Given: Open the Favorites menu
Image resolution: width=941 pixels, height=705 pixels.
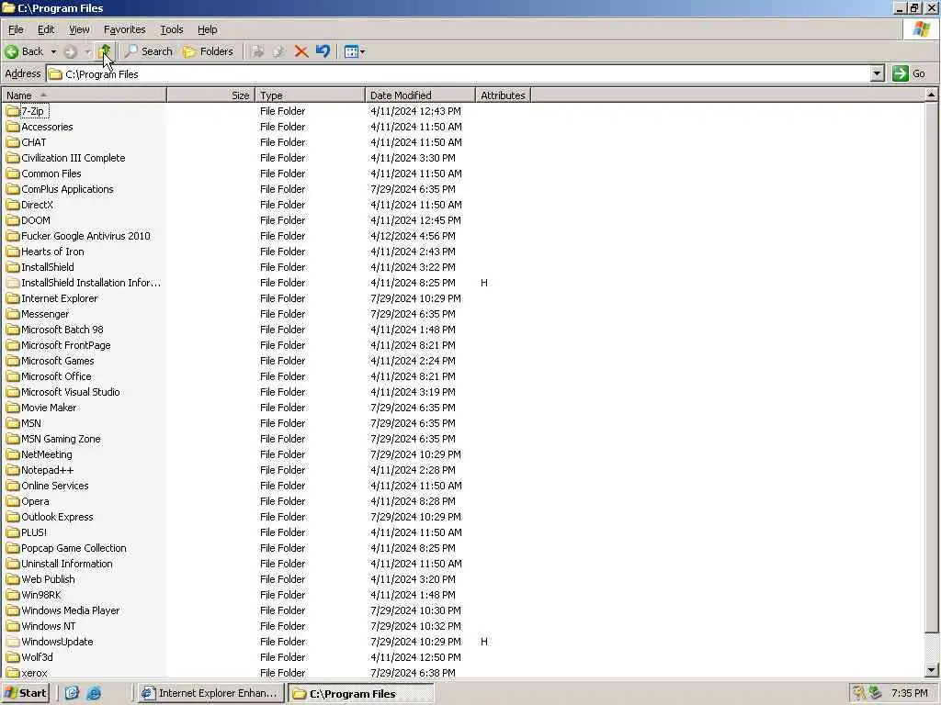Looking at the screenshot, I should (124, 29).
